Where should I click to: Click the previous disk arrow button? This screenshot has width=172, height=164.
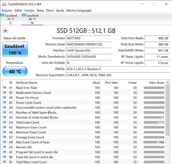[x=5, y=30]
